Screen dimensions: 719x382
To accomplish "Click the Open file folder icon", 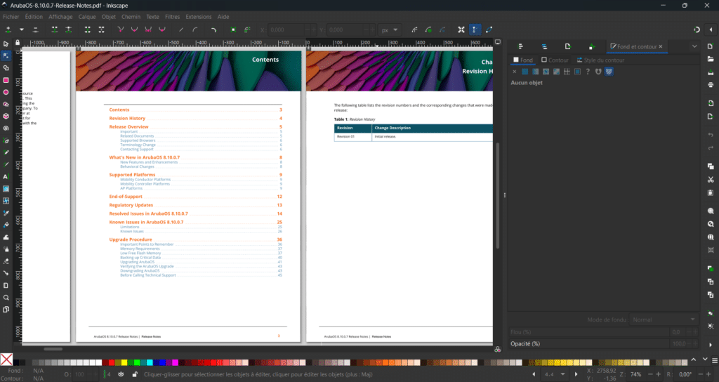I will click(x=711, y=59).
